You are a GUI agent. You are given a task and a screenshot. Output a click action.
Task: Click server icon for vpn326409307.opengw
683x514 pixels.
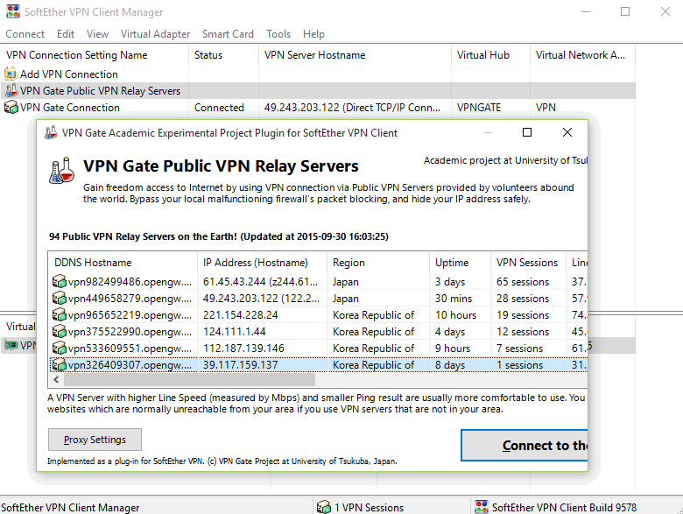click(x=59, y=364)
